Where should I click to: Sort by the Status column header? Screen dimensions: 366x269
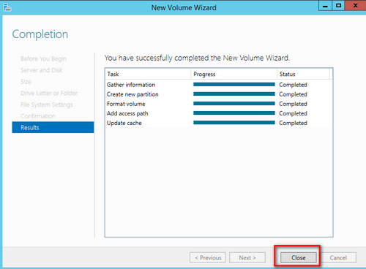click(303, 74)
